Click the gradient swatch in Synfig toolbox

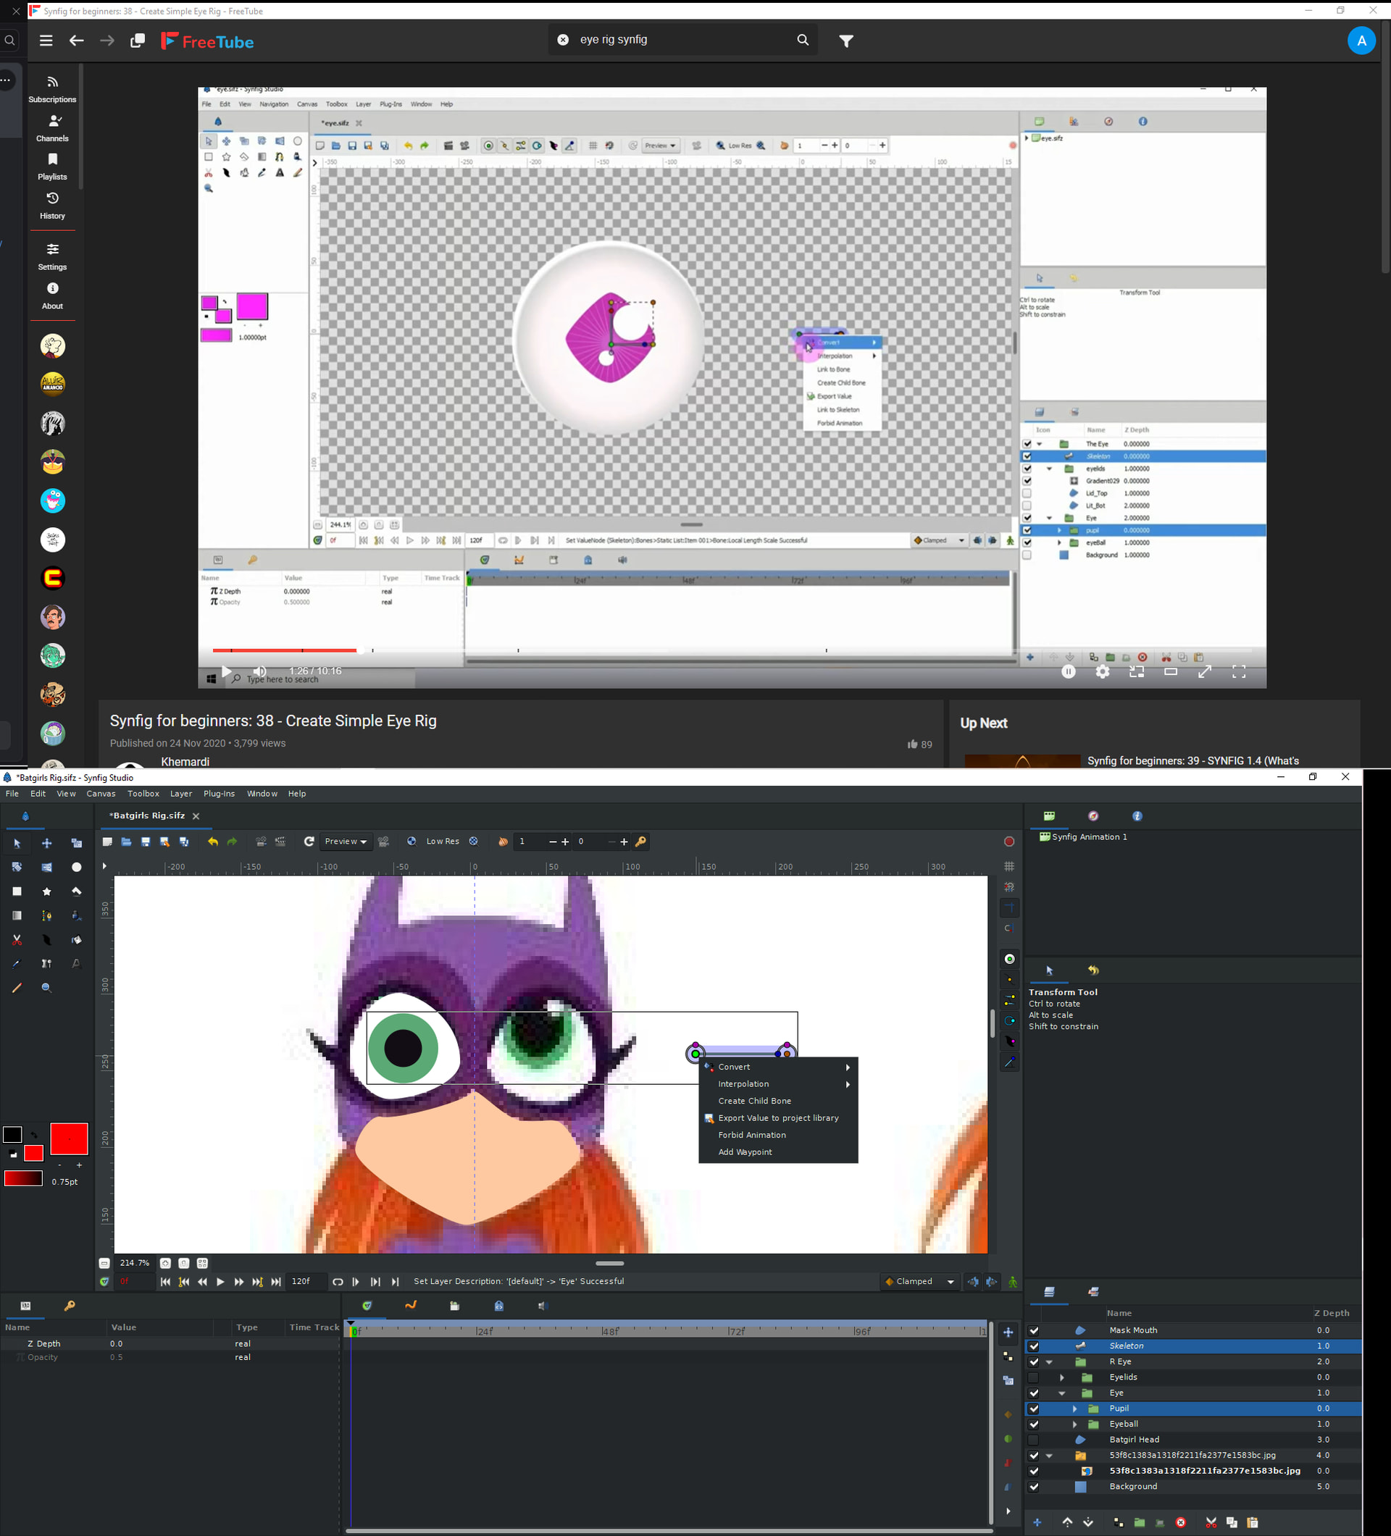click(x=23, y=1178)
